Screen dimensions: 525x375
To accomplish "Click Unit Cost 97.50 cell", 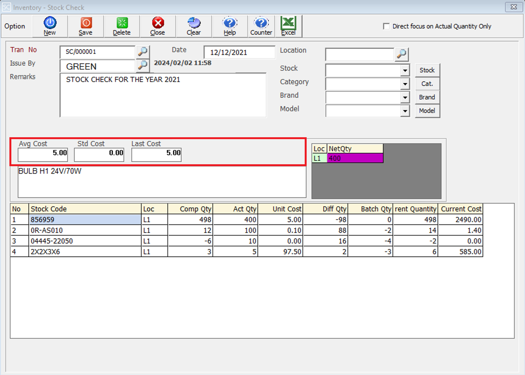I will pyautogui.click(x=280, y=252).
